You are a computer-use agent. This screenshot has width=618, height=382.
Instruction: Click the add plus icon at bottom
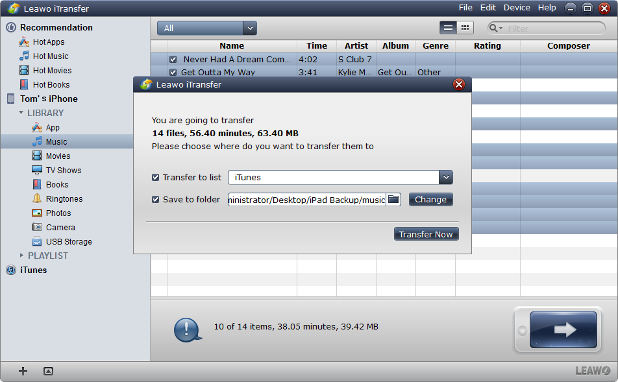click(23, 371)
